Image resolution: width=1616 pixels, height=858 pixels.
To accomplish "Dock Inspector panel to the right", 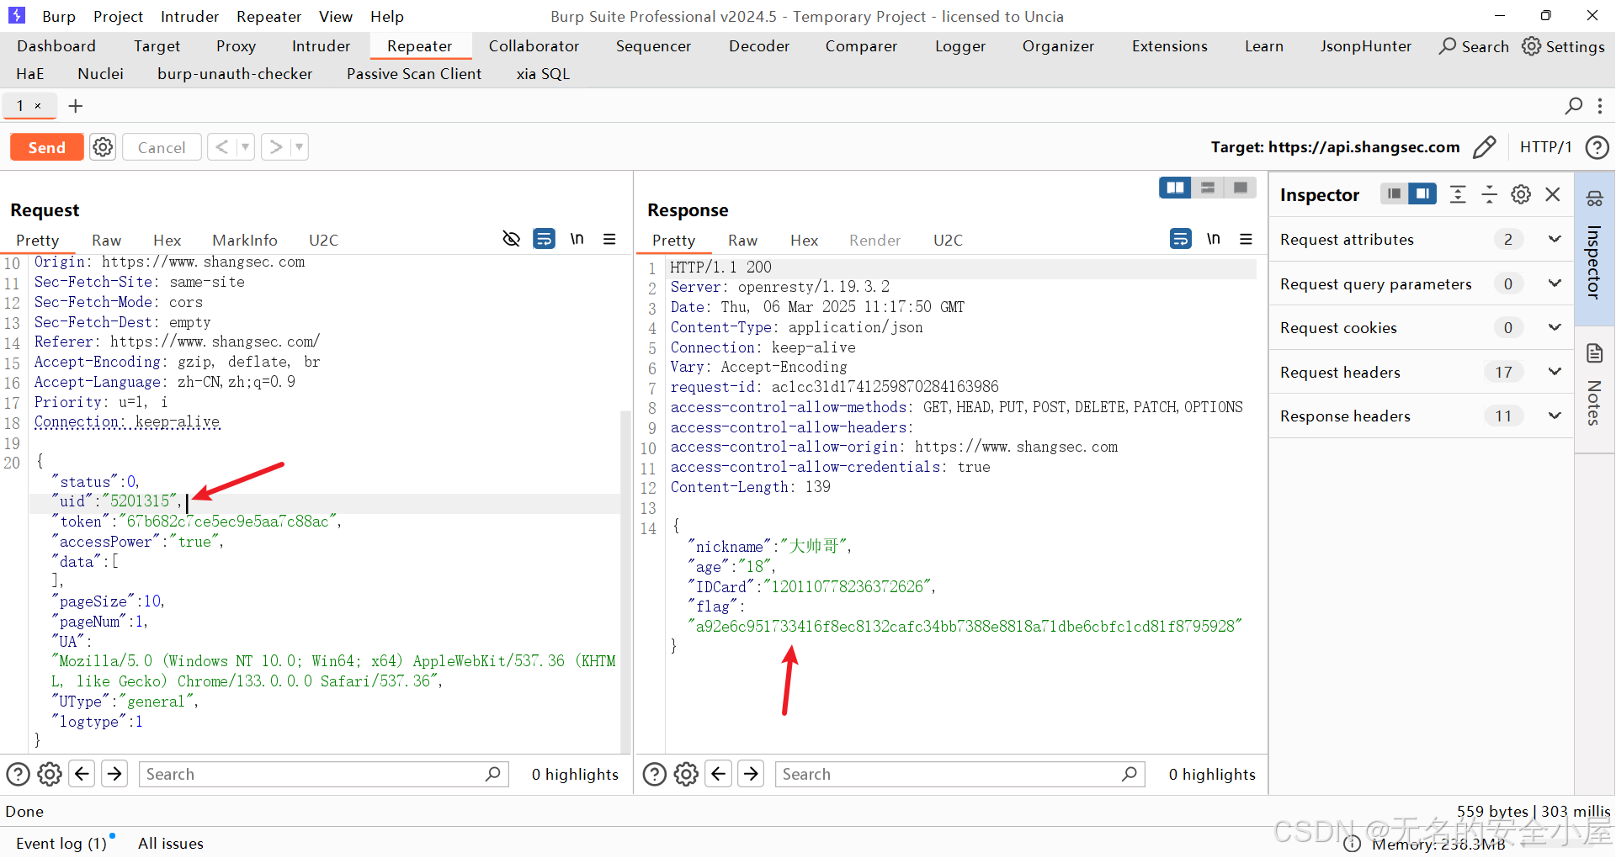I will pos(1422,194).
